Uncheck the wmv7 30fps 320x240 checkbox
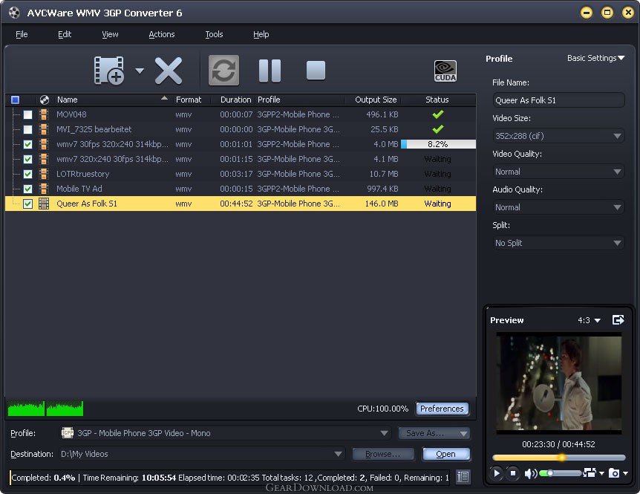 point(27,144)
